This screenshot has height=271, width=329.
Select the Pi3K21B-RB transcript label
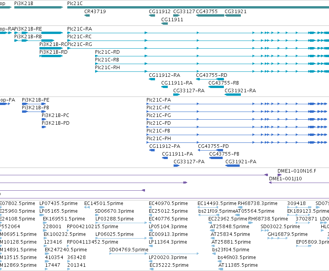coord(28,36)
